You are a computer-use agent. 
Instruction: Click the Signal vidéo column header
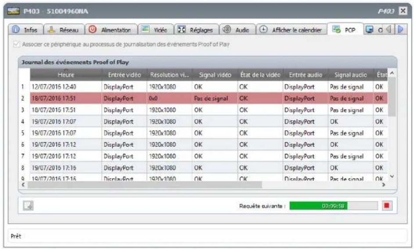click(216, 75)
